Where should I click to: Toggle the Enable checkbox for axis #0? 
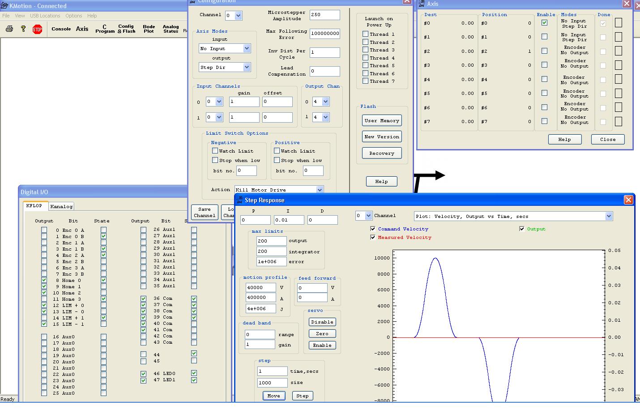pos(544,23)
